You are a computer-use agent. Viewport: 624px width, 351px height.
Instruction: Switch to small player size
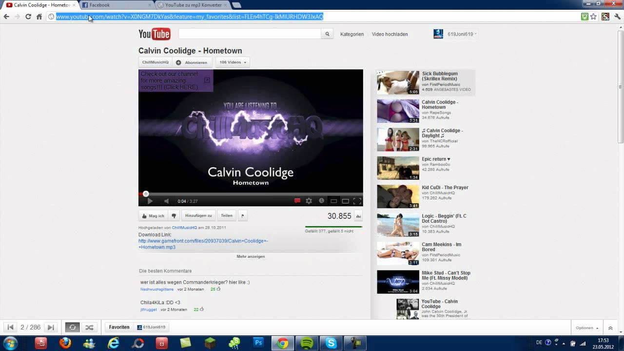[333, 201]
